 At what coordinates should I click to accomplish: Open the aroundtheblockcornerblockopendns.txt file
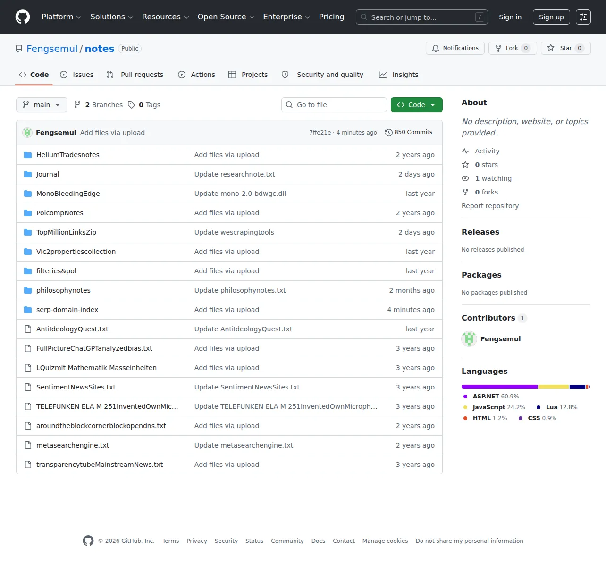click(101, 426)
